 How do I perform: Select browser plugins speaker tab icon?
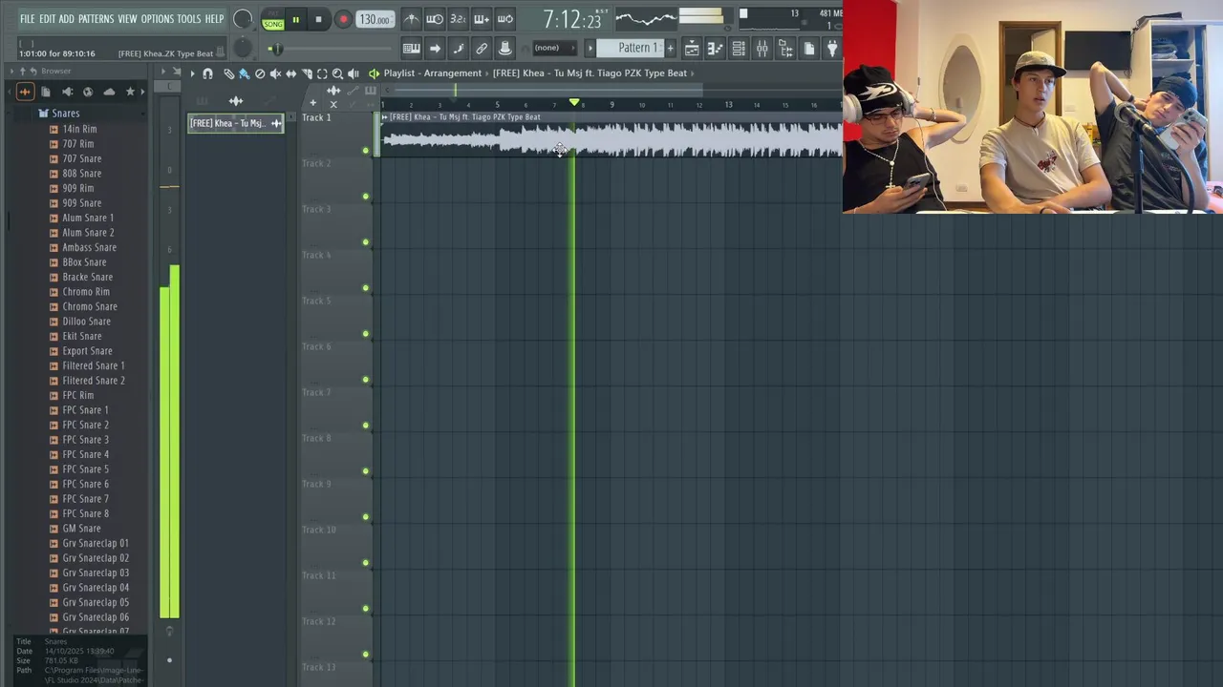(x=67, y=92)
